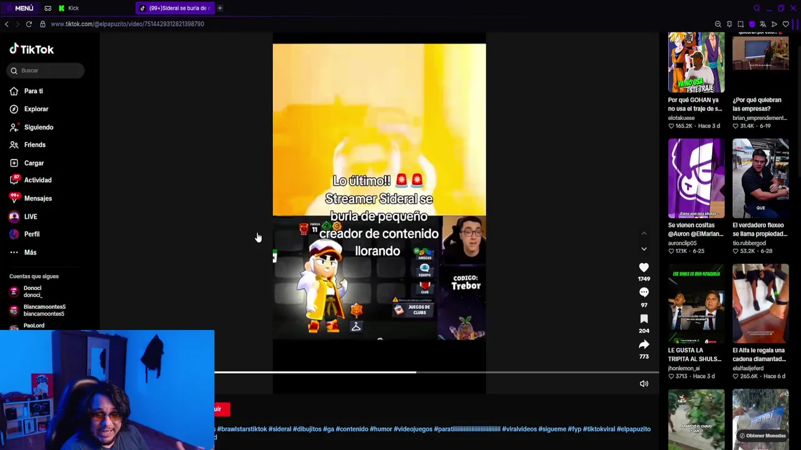This screenshot has width=801, height=450.
Task: Open the browser MENÚ button
Action: point(20,8)
